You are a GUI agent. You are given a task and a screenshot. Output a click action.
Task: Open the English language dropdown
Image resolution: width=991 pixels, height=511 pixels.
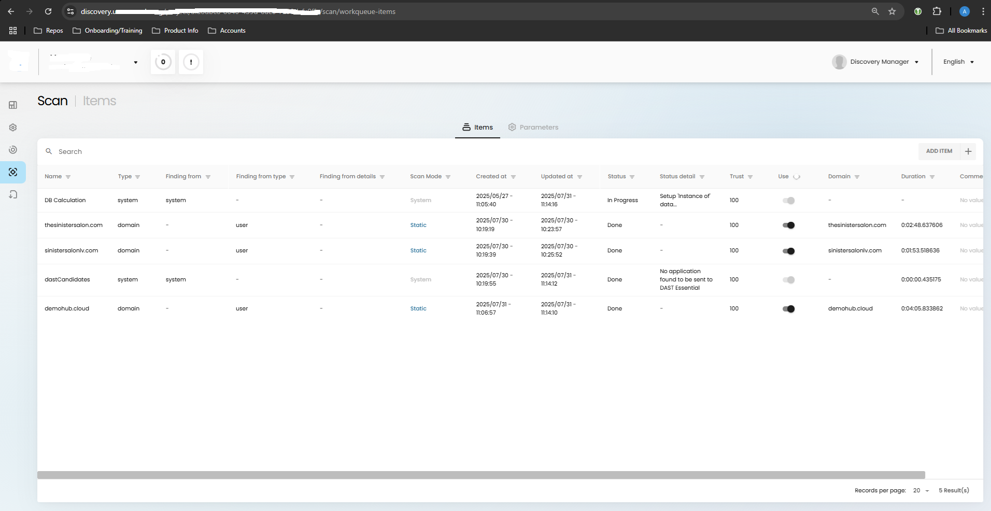(x=958, y=62)
